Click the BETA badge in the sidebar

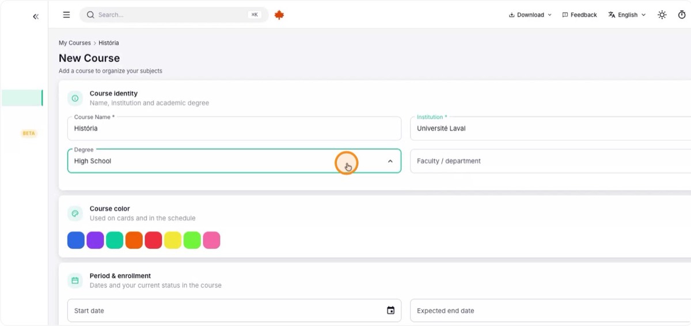point(29,133)
